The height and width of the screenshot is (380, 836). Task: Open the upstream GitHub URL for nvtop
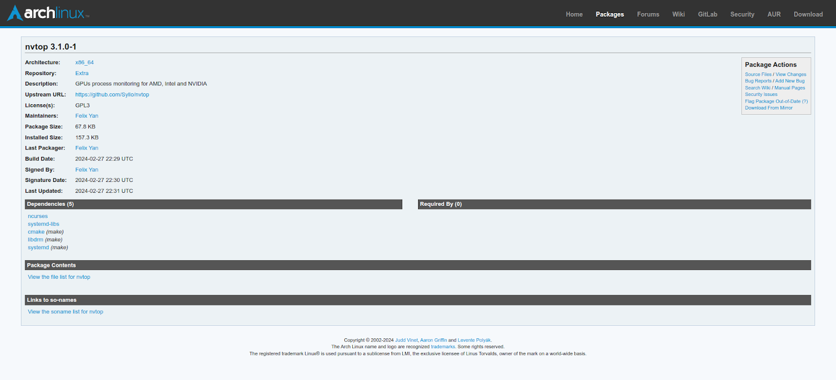[x=112, y=95]
